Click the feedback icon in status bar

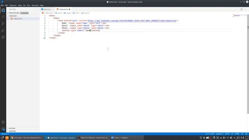pos(242,134)
